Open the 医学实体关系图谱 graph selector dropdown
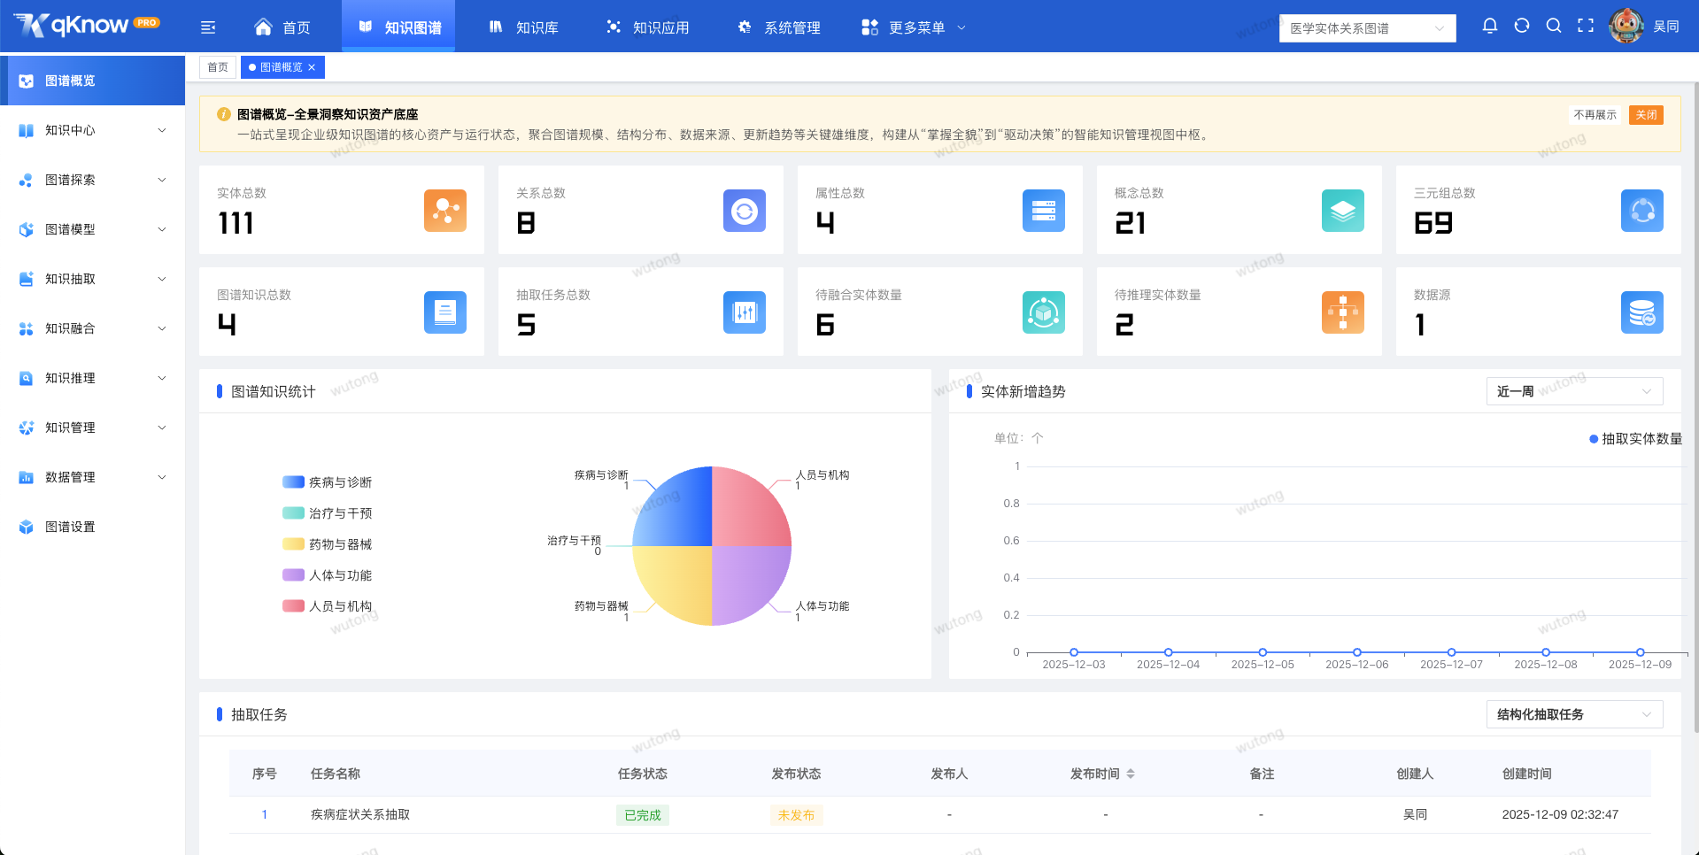Viewport: 1699px width, 855px height. click(x=1368, y=28)
